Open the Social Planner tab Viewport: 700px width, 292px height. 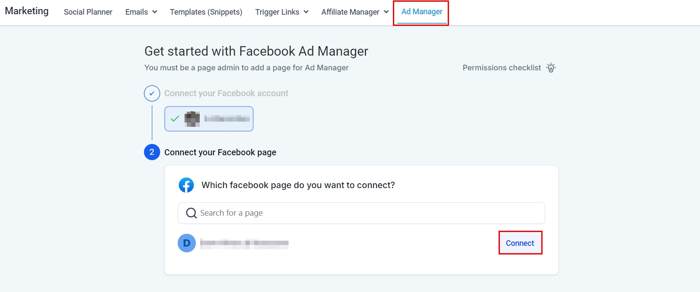pyautogui.click(x=88, y=12)
